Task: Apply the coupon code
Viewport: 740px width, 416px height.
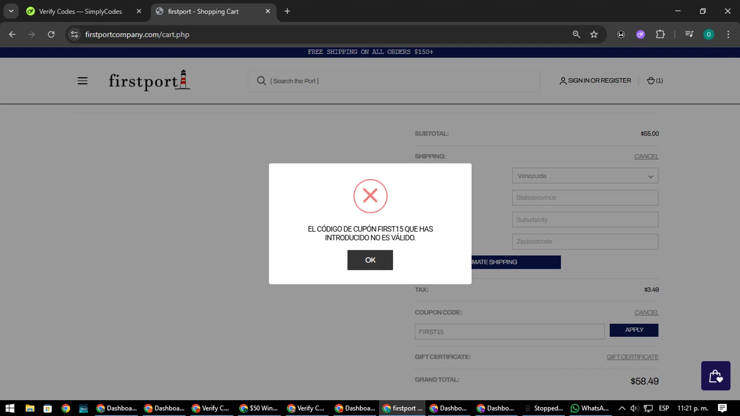Action: 634,330
